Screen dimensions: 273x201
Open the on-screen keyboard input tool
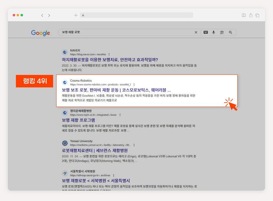206,32
